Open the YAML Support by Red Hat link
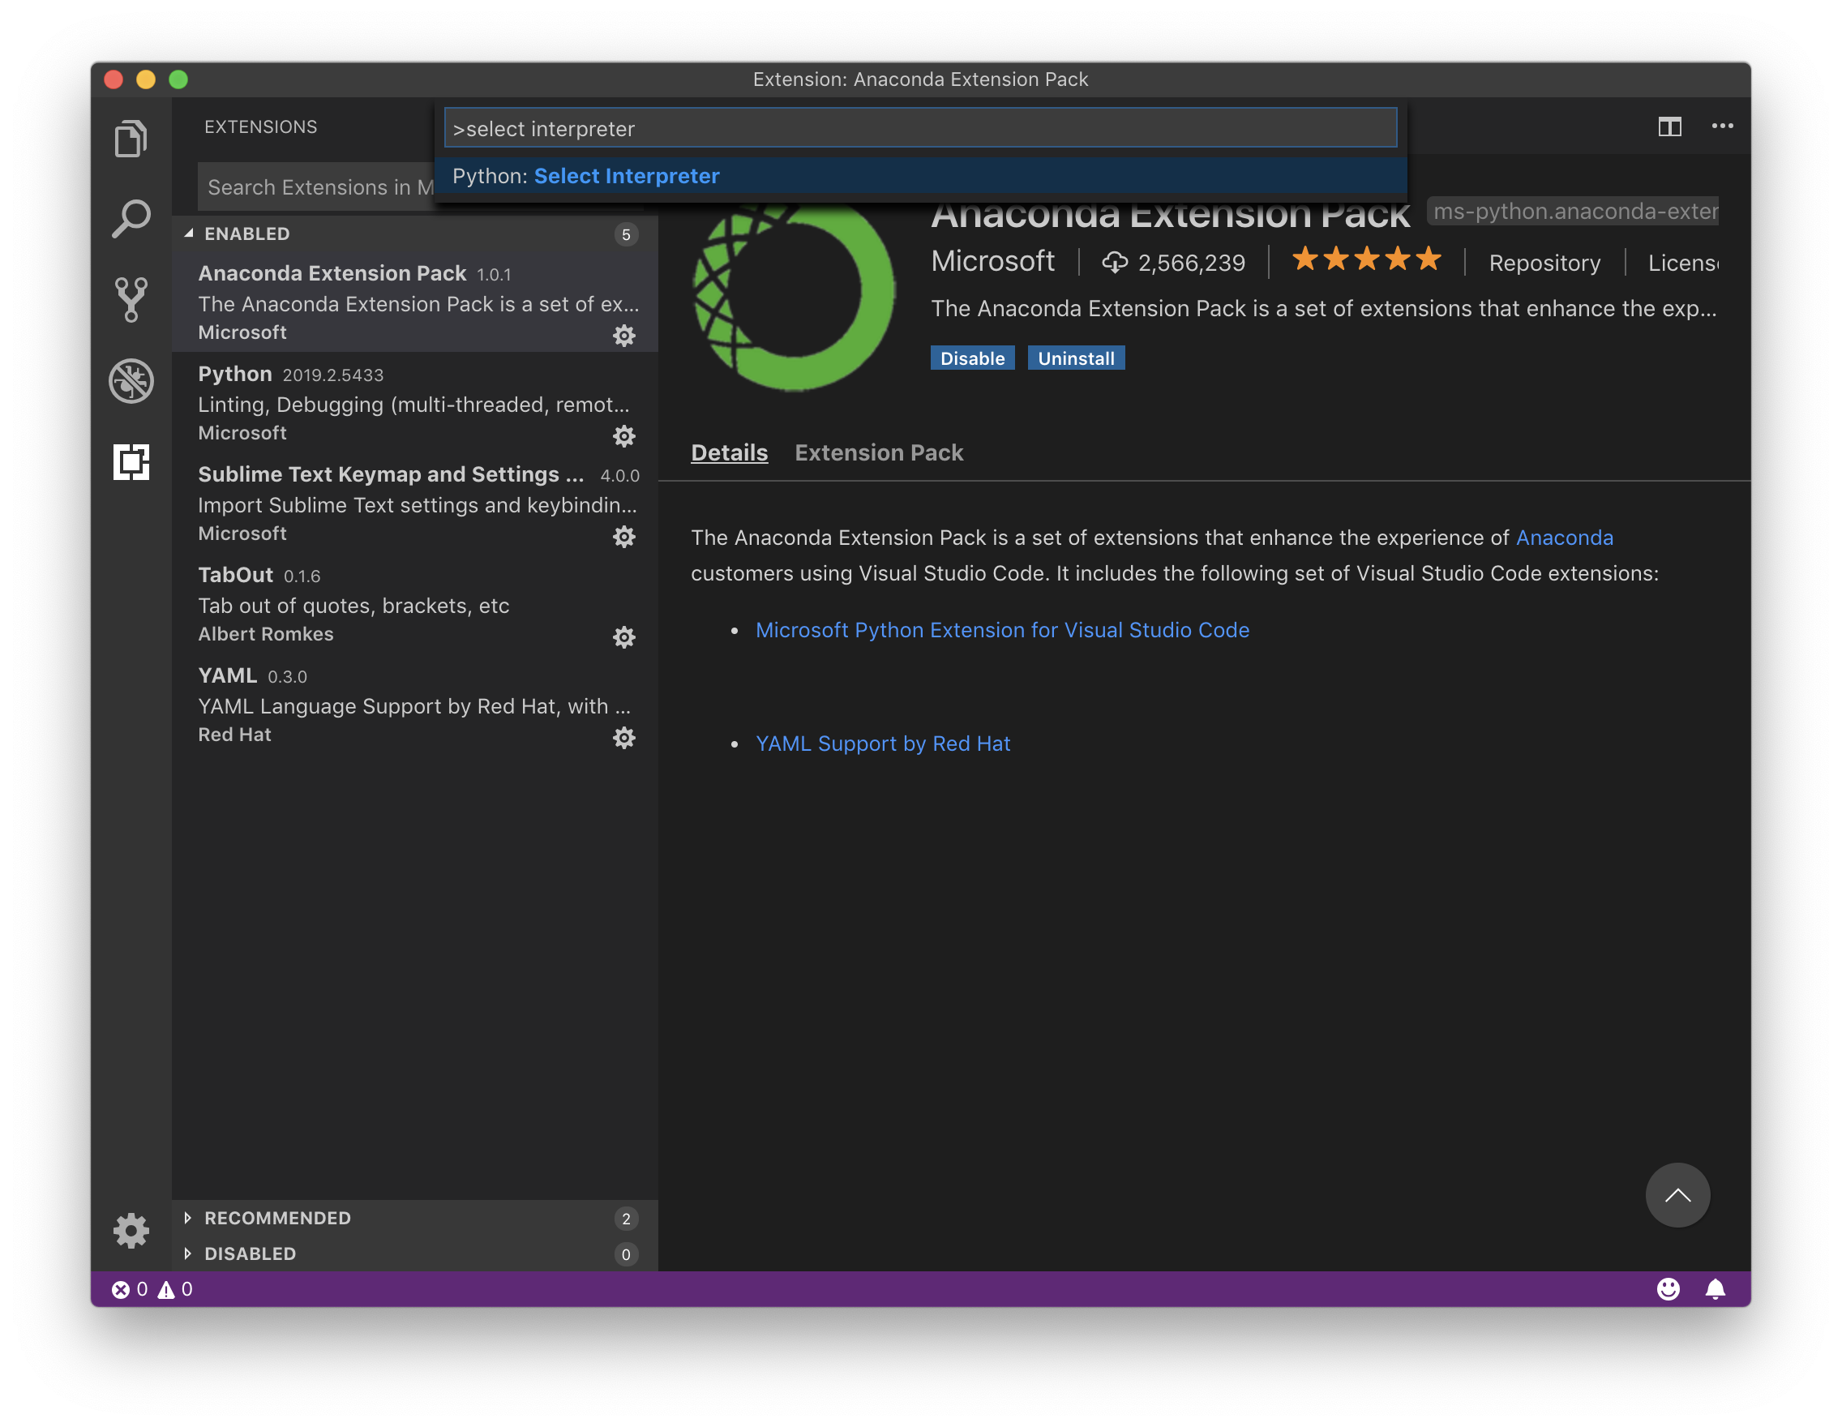Viewport: 1842px width, 1427px height. coord(882,743)
